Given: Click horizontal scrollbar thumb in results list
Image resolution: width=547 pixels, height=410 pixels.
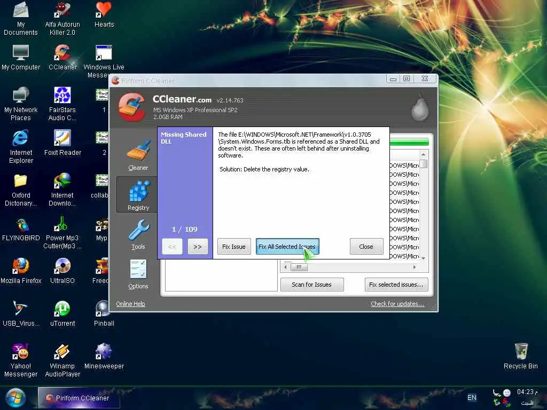Looking at the screenshot, I should (x=299, y=267).
